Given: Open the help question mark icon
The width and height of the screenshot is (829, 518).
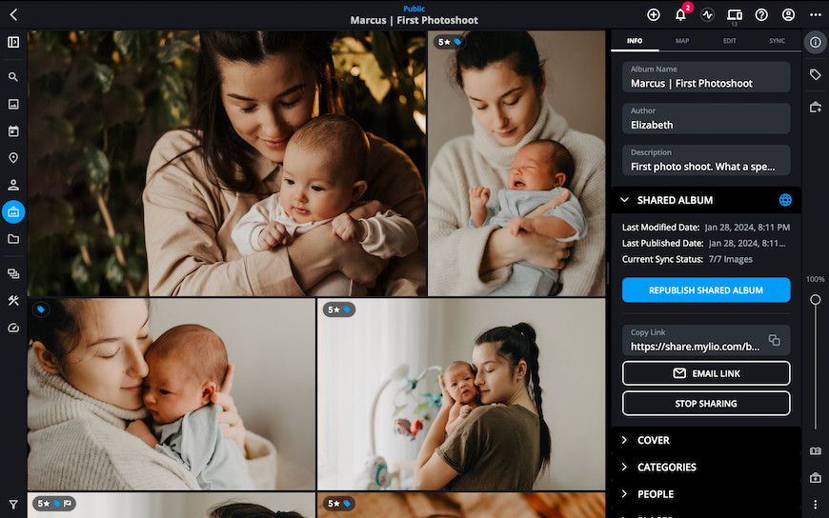Looking at the screenshot, I should 761,15.
